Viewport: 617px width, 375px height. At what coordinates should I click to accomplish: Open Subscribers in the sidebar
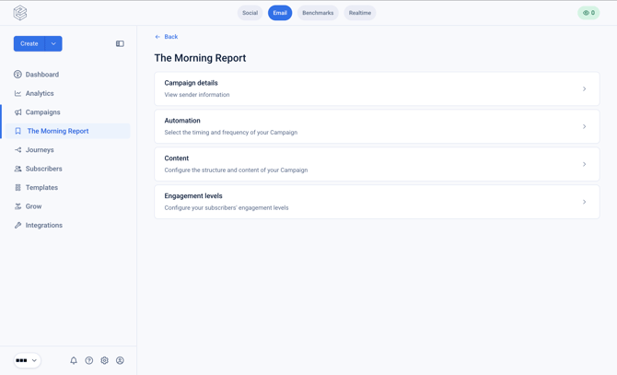point(43,169)
